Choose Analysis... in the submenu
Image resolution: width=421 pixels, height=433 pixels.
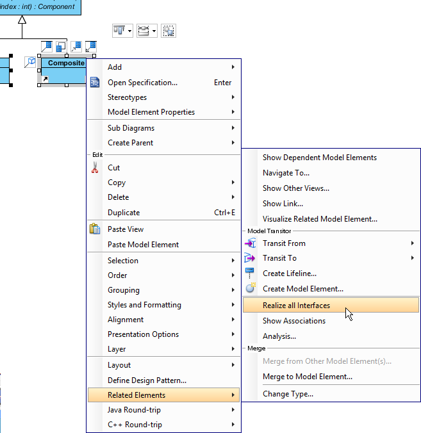[x=331, y=336]
